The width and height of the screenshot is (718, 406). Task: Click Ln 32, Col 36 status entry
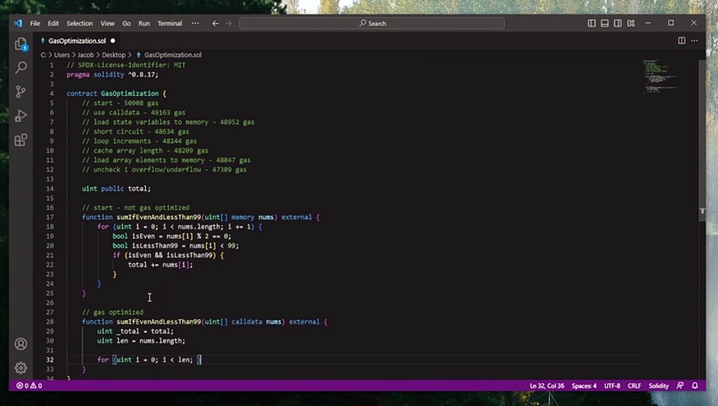[547, 386]
